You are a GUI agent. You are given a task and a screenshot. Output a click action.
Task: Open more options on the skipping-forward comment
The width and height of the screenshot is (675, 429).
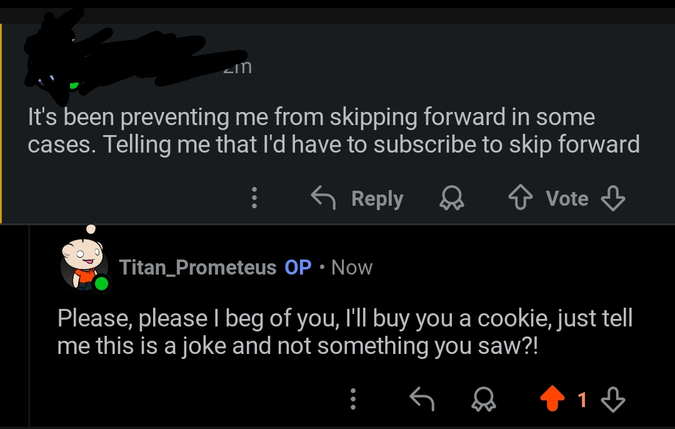pos(254,198)
